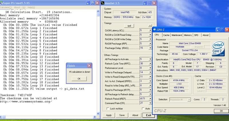Open the Command Rate (CR) dropdown
Image resolution: width=229 pixels, height=121 pixels.
pyautogui.click(x=150, y=103)
